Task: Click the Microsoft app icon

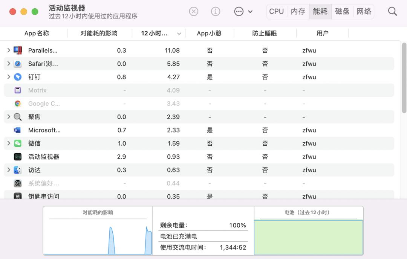Action: (17, 130)
